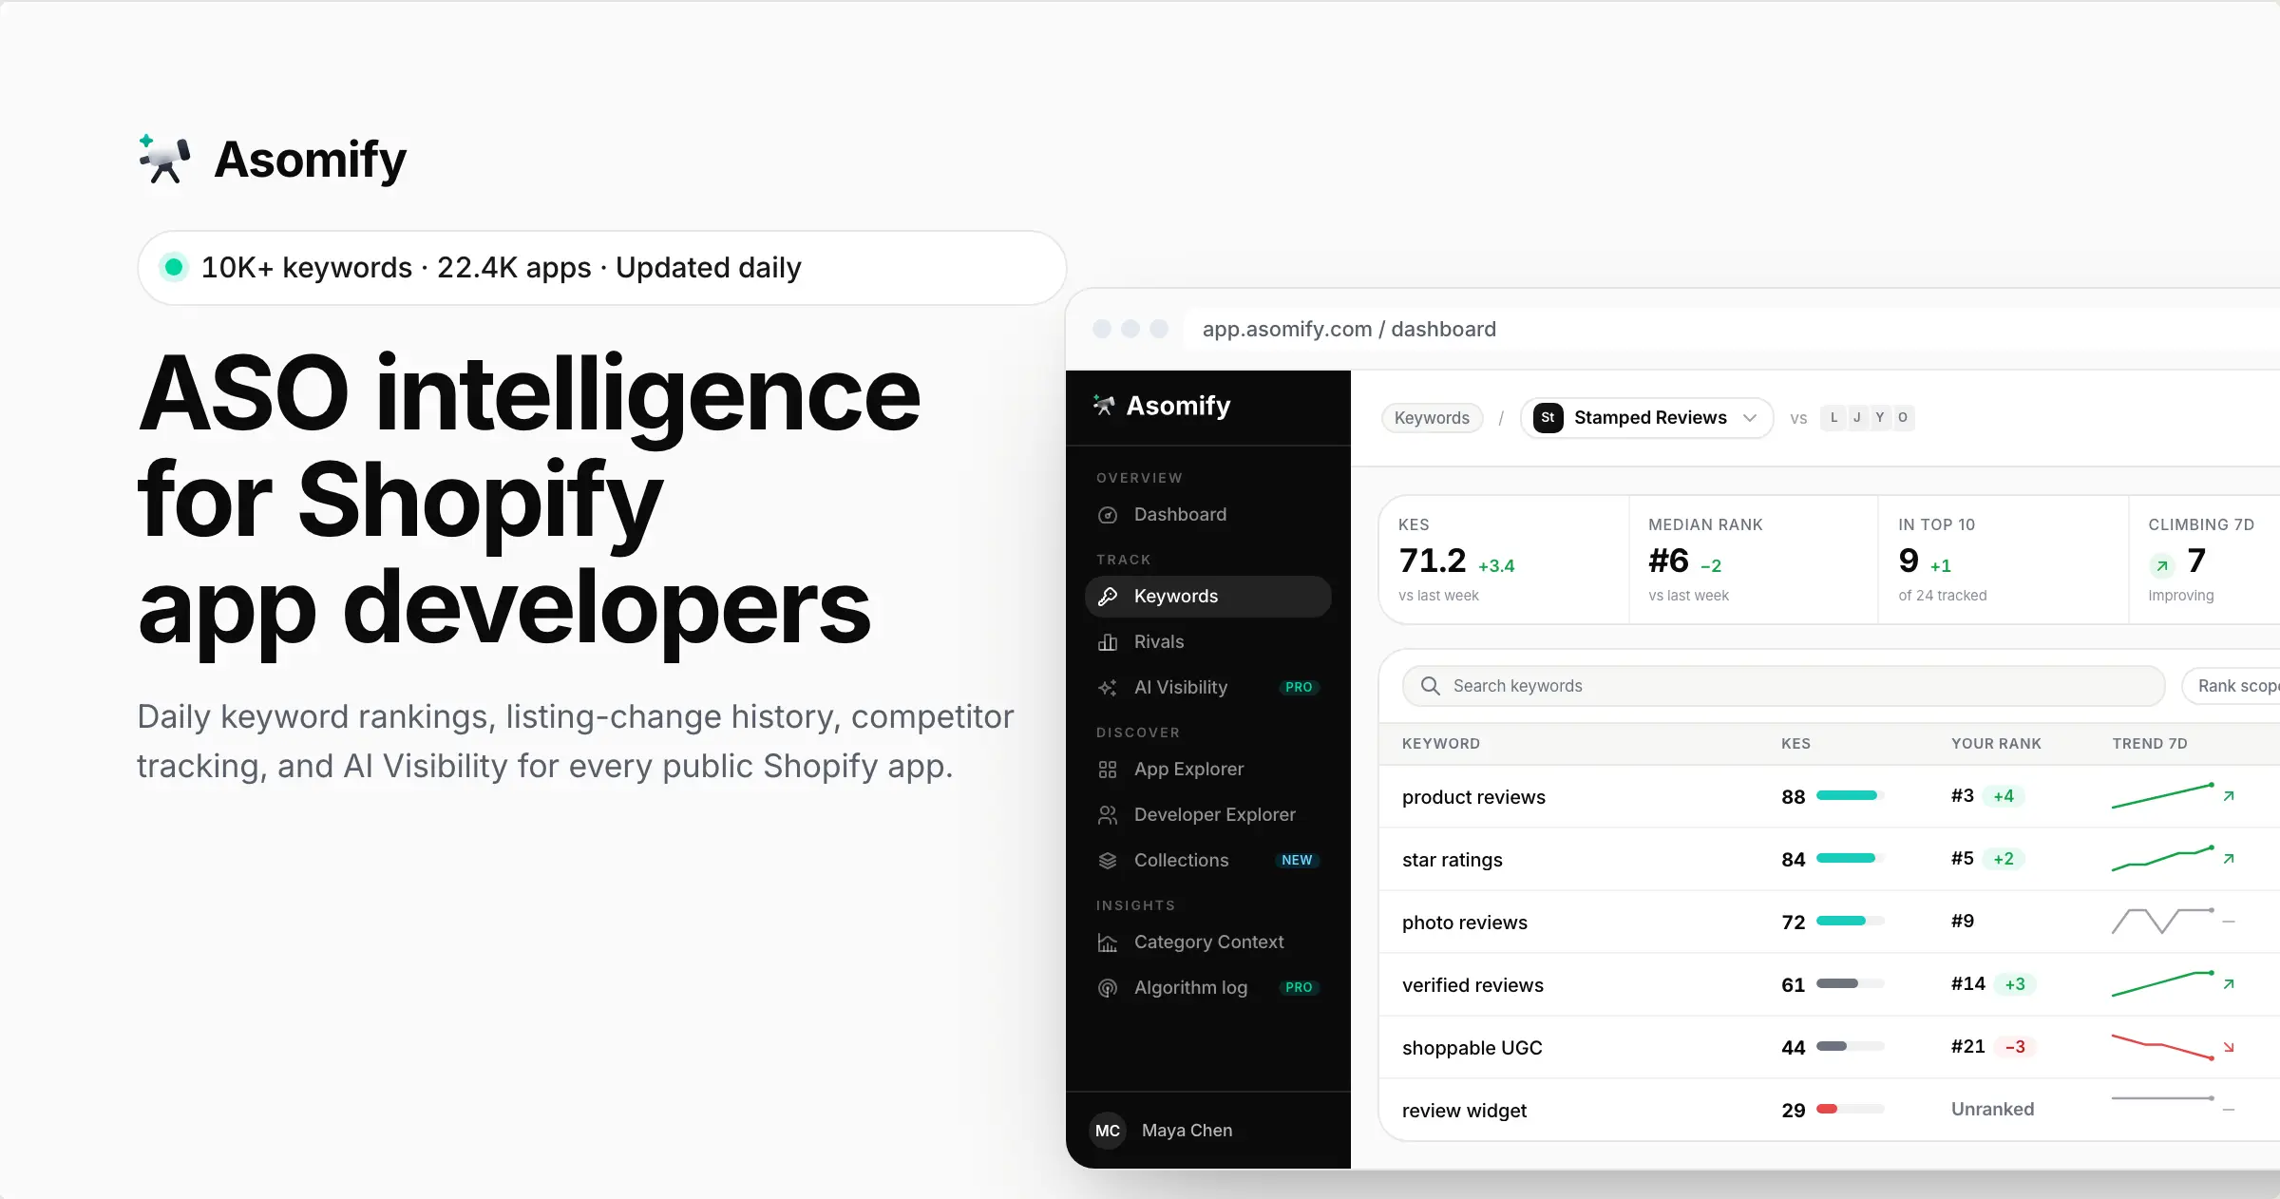Click the 'photo reviews' keyword
This screenshot has height=1199, width=2280.
(x=1465, y=923)
